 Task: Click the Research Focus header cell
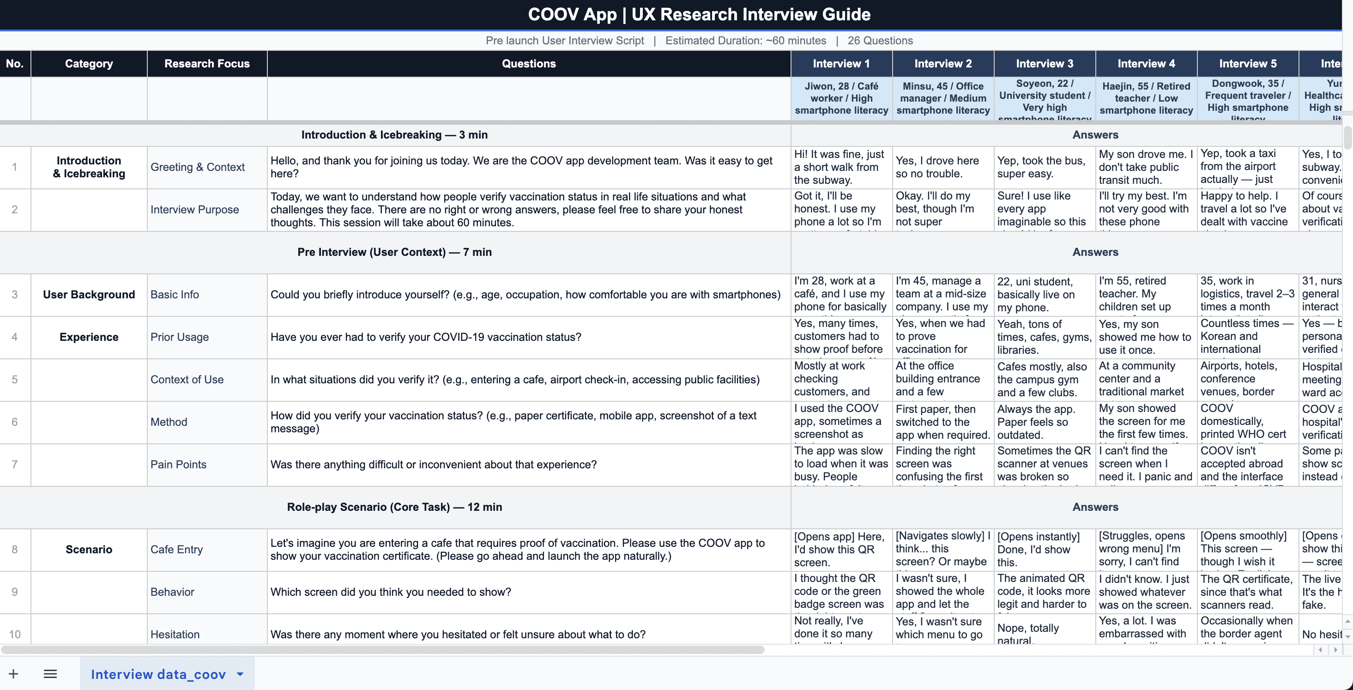(x=207, y=64)
